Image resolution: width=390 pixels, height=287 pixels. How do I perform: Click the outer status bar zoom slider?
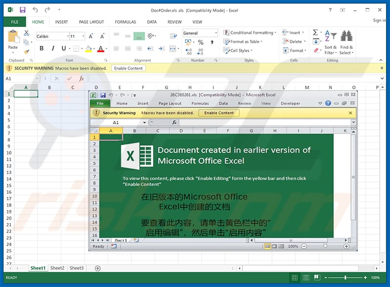(346, 278)
